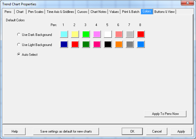The image size is (196, 139).
Task: Click the yellow dark-background swatch for pen 2
Action: pyautogui.click(x=75, y=34)
